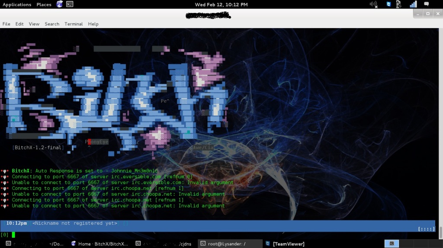Switch workspace via bottom-right terminal icon
The image size is (443, 248).
[392, 244]
